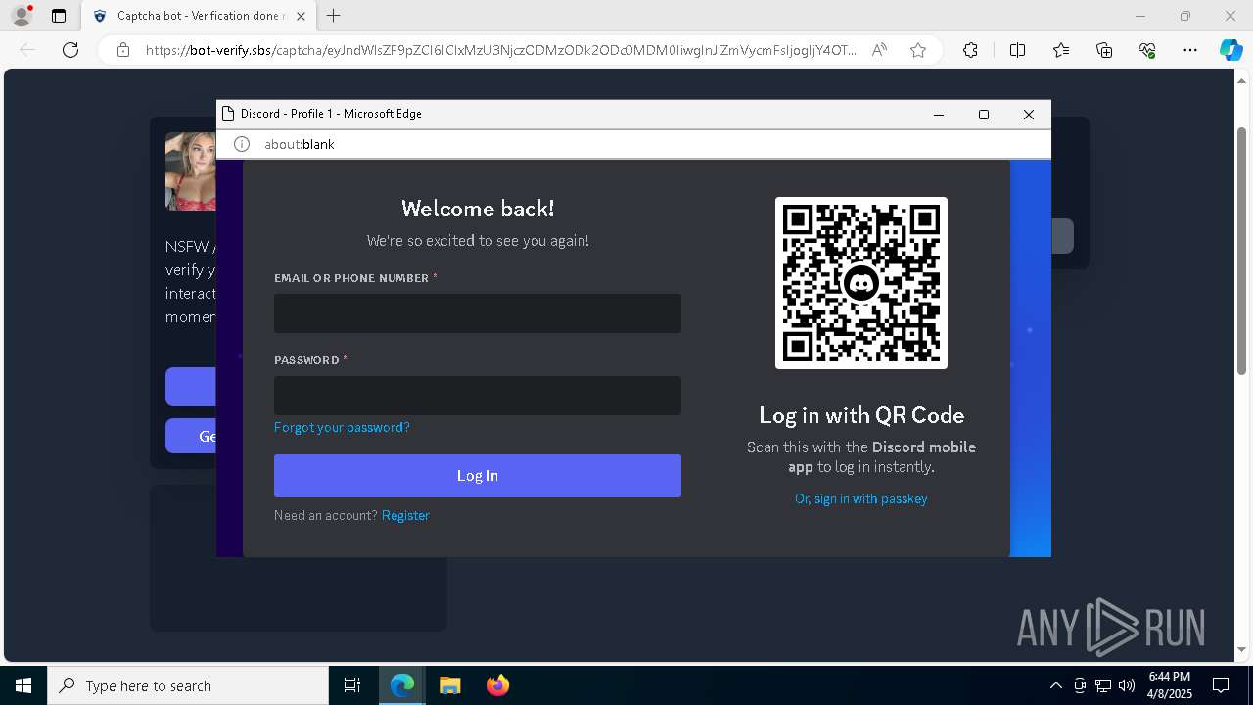Focus the Password field
The width and height of the screenshot is (1253, 705).
click(478, 396)
